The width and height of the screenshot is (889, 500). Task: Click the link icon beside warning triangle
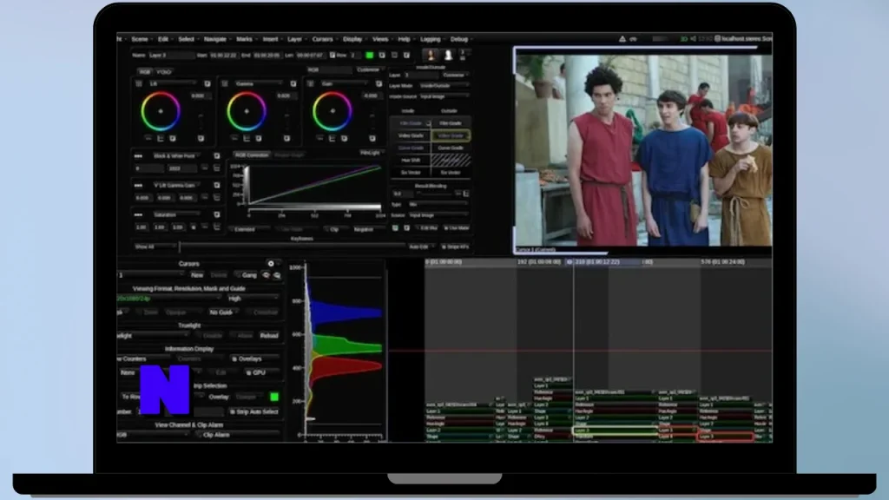[x=633, y=39]
